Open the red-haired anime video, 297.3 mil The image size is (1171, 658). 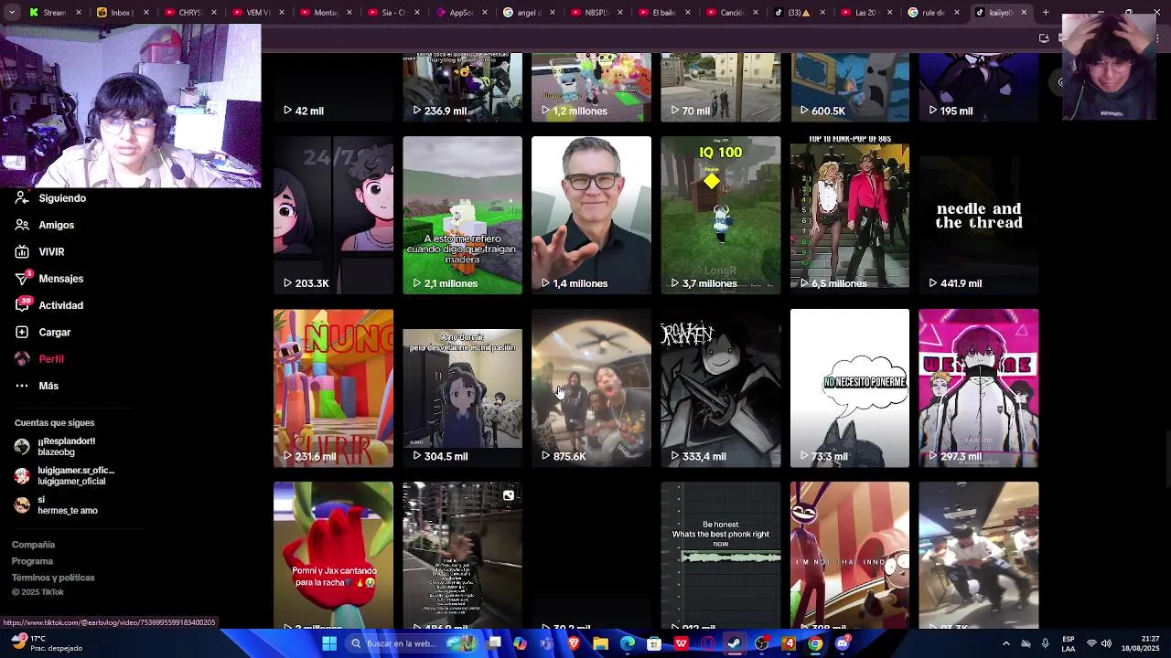tap(979, 388)
